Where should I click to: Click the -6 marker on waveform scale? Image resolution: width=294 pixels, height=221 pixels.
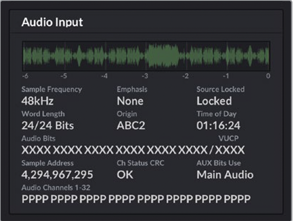coord(24,76)
